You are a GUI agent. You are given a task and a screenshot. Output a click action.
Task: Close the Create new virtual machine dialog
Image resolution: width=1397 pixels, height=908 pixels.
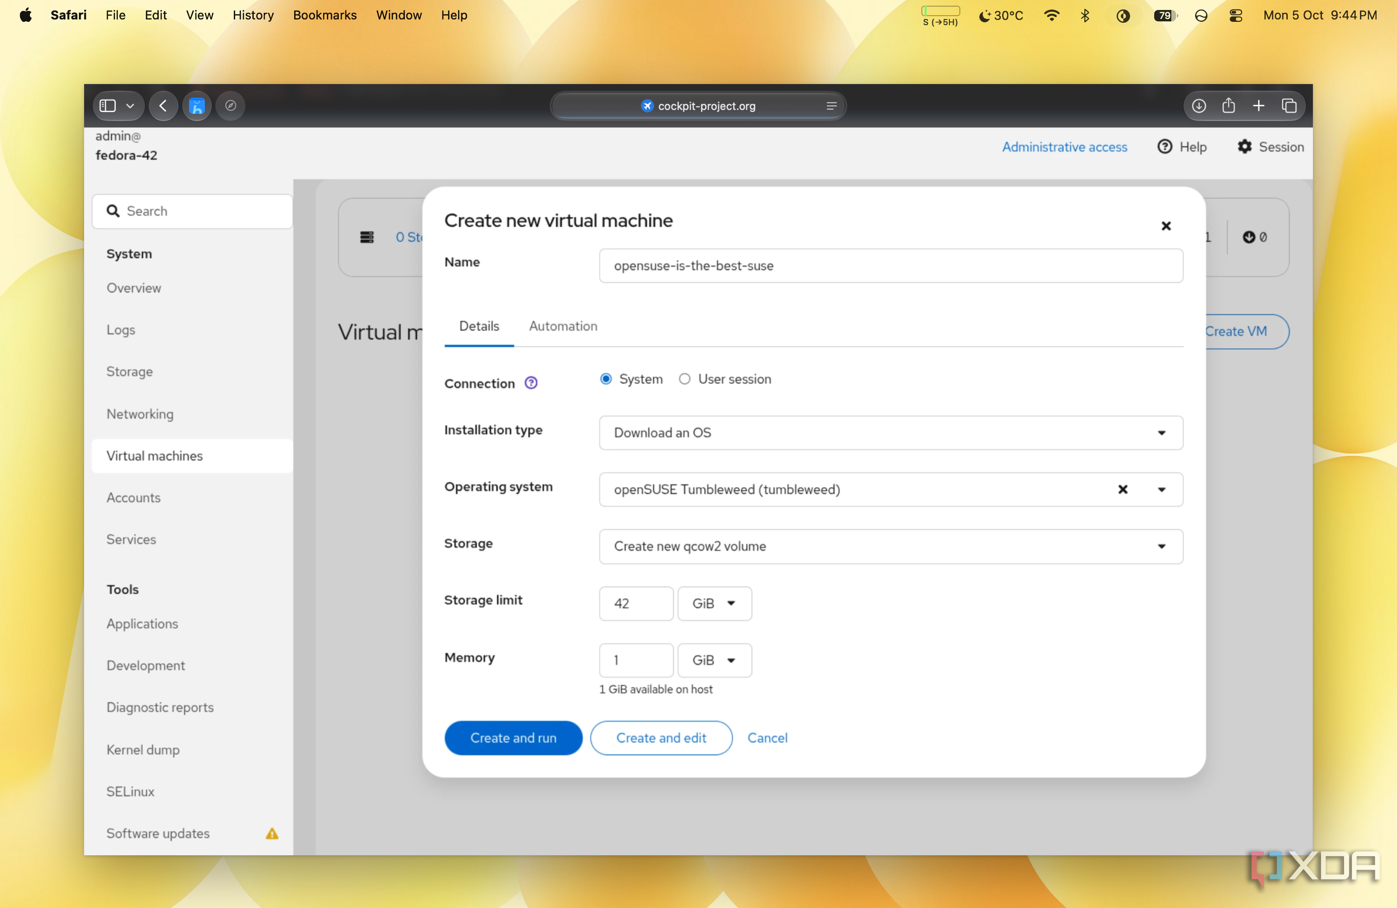pyautogui.click(x=1166, y=226)
